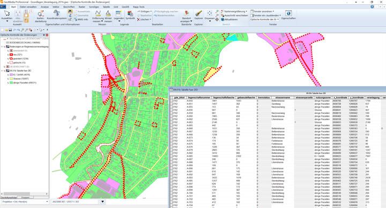Open the Eigenschaften info icon
This screenshot has height=208, width=386.
(x=288, y=15)
